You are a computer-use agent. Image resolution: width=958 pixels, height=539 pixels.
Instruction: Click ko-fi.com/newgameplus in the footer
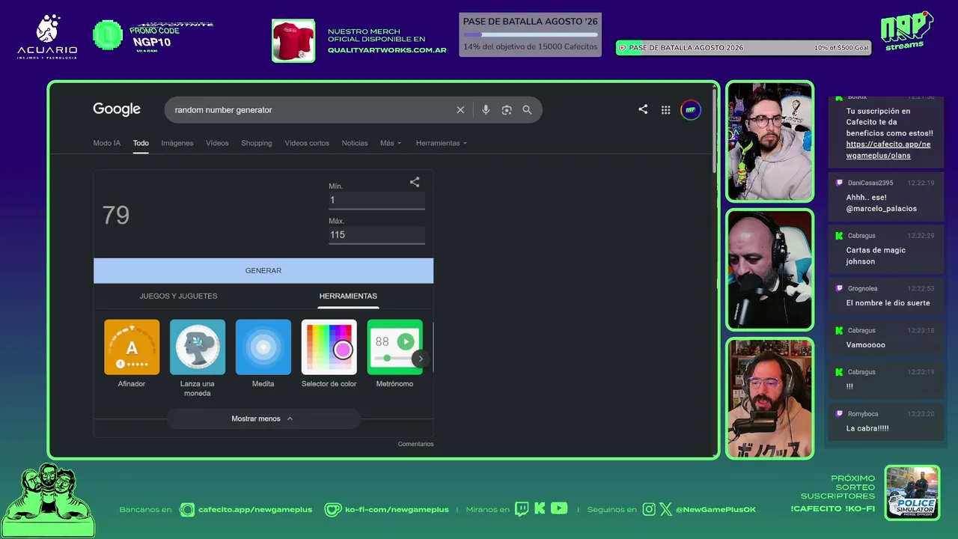[397, 510]
